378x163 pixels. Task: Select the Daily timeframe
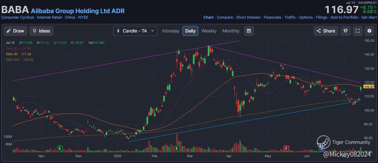coord(190,31)
